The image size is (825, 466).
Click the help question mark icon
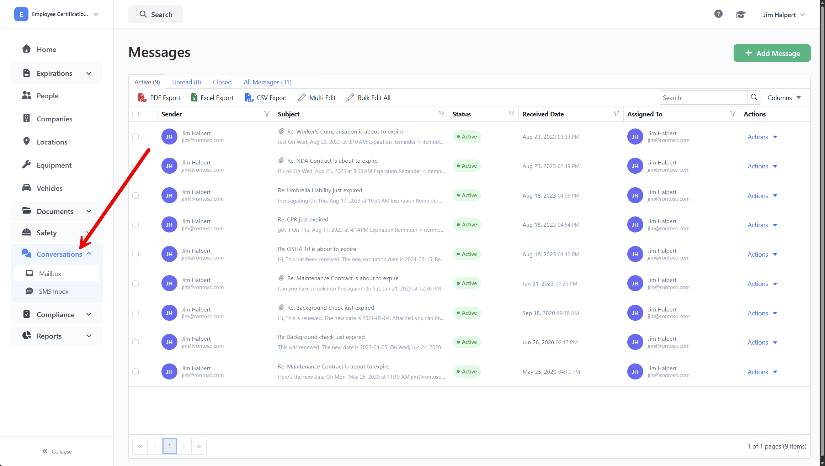tap(718, 14)
